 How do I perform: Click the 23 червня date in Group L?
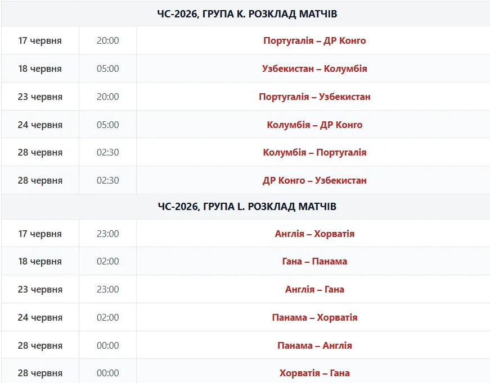pyautogui.click(x=40, y=289)
